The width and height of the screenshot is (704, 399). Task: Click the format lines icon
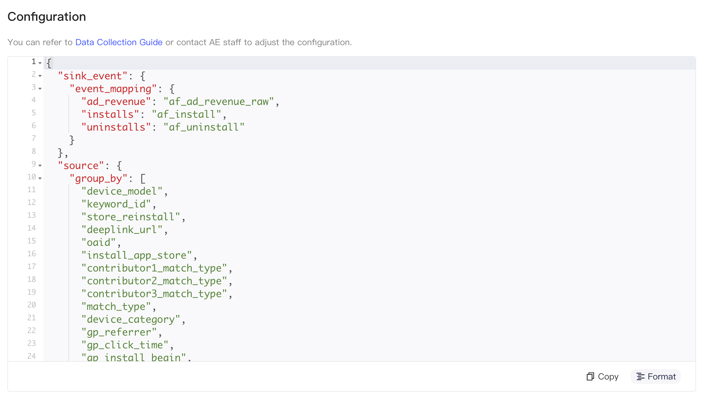click(x=640, y=376)
